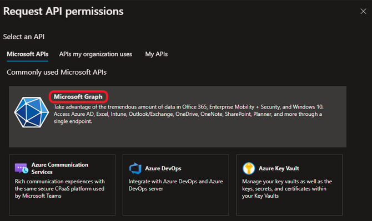This screenshot has height=221, width=372.
Task: Click the 'Manage your key vaults' description
Action: point(287,188)
